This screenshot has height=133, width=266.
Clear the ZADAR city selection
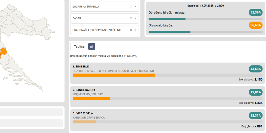[131, 18]
